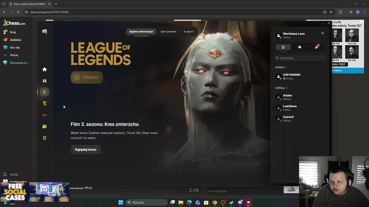The height and width of the screenshot is (207, 369).
Task: Collapse the friends panel with arrow icon
Action: coord(323,33)
